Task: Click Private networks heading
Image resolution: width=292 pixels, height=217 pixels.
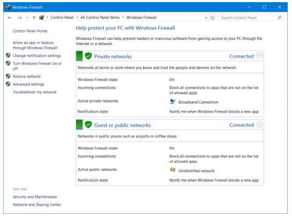Action: tap(113, 56)
